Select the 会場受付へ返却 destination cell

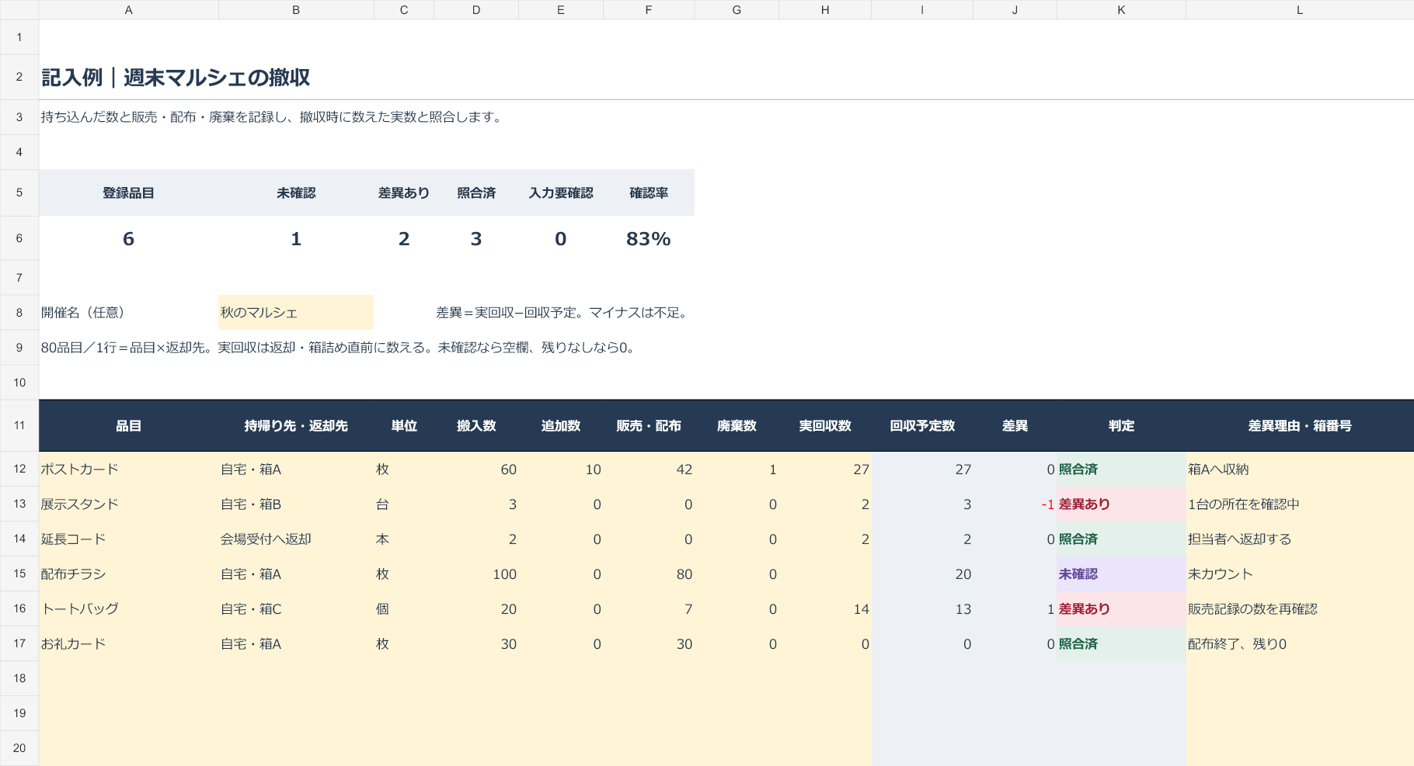click(296, 539)
